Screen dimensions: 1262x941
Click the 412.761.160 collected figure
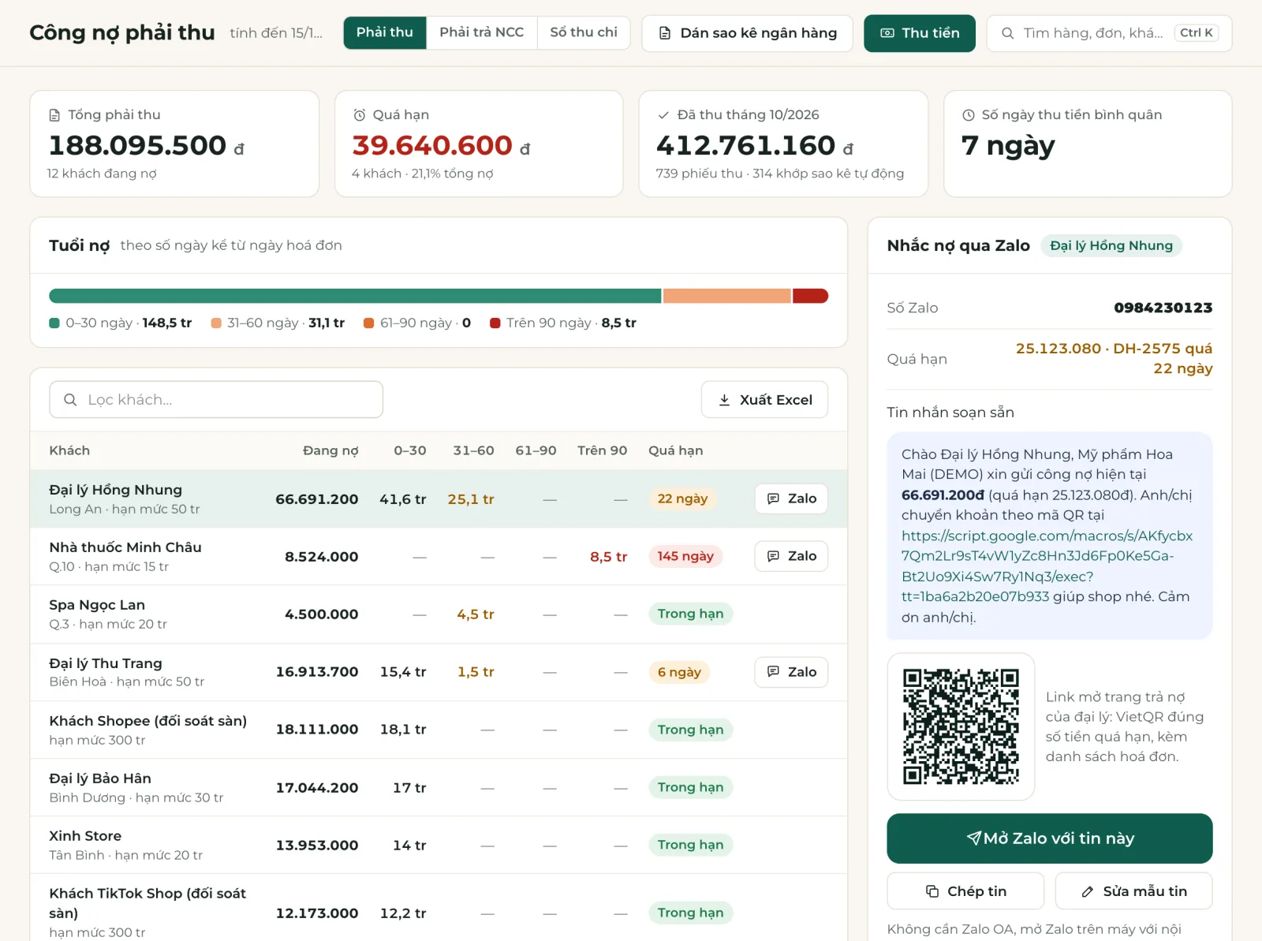[x=745, y=145]
